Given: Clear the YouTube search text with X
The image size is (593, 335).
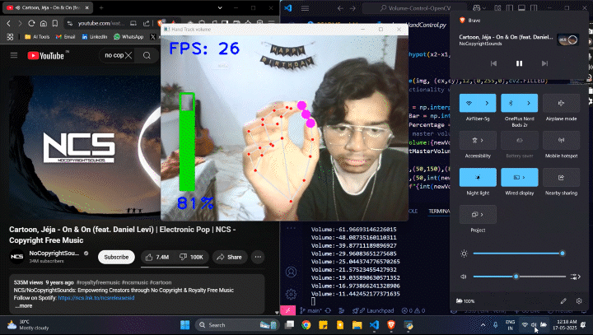Looking at the screenshot, I should [128, 56].
